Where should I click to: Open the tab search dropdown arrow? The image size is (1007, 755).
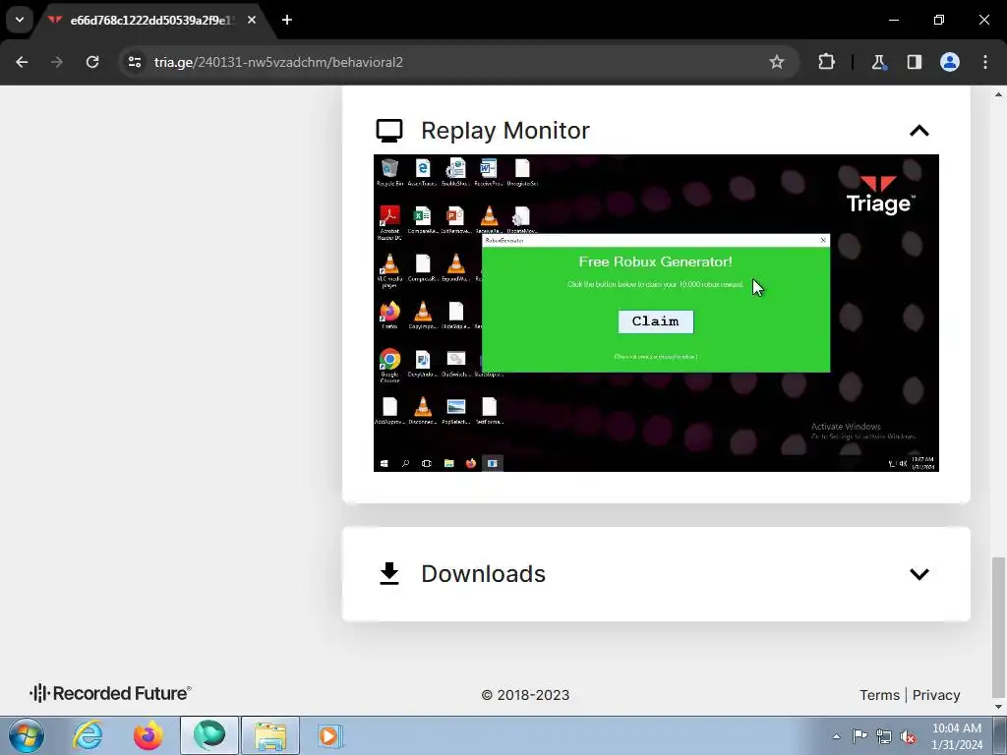coord(20,20)
